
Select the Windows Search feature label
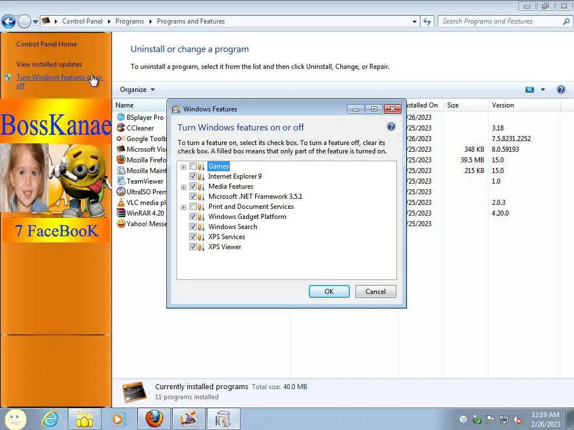(x=233, y=226)
